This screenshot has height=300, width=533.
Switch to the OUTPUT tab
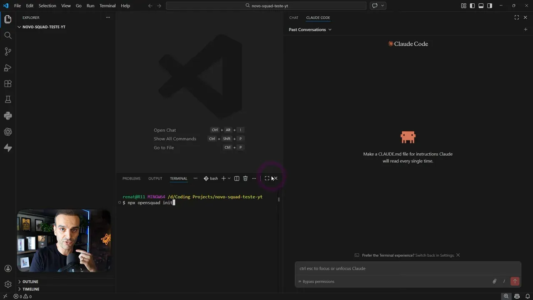click(155, 178)
